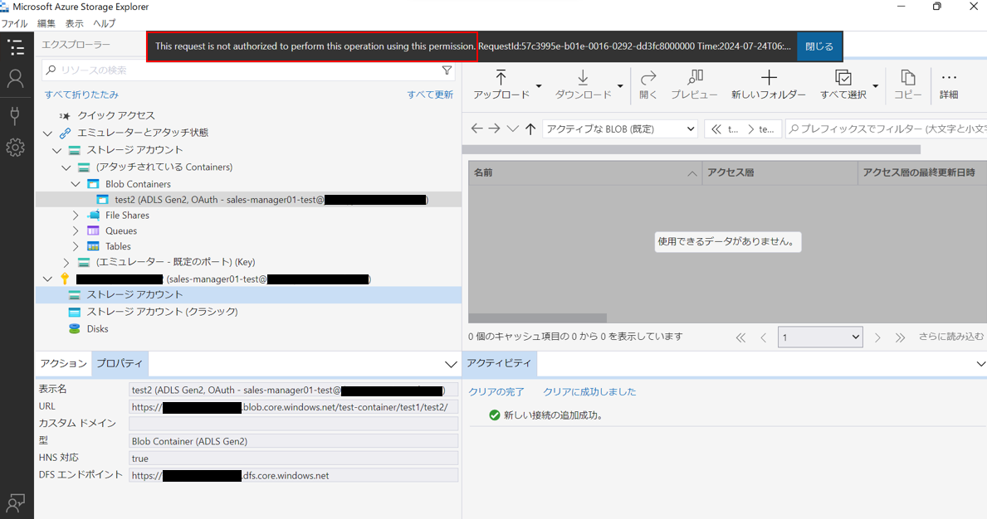Screen dimensions: 987x519
Task: Sort by the 名前 column header
Action: [584, 172]
